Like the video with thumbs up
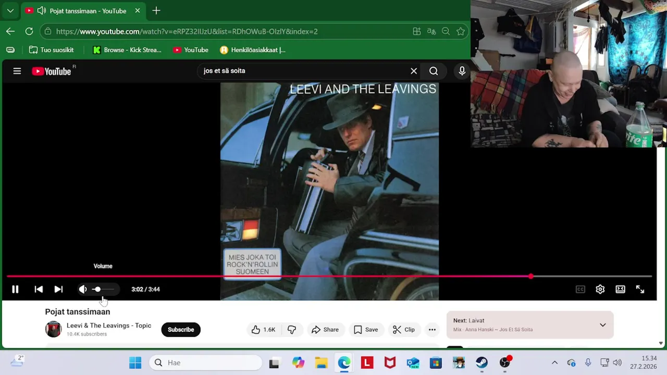Image resolution: width=667 pixels, height=375 pixels. (263, 330)
